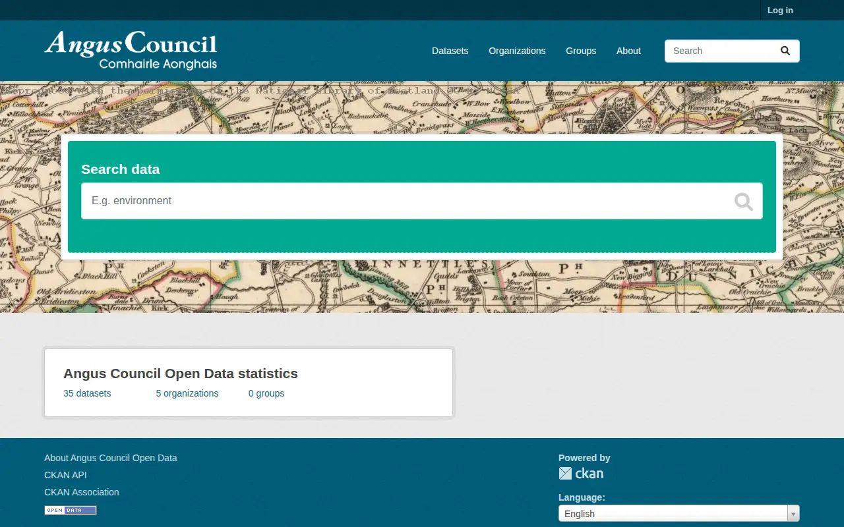The image size is (844, 527).
Task: View the 0 groups link
Action: [266, 393]
